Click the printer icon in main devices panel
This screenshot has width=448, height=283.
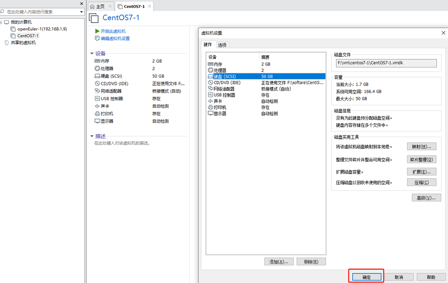97,114
